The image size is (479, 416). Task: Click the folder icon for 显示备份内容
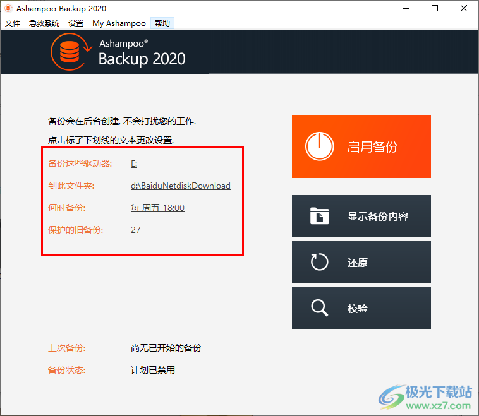(319, 216)
